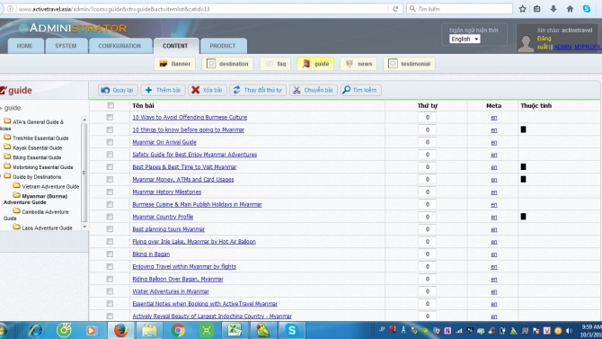Image resolution: width=602 pixels, height=339 pixels.
Task: Click the volume speaker tray icon
Action: (x=570, y=331)
